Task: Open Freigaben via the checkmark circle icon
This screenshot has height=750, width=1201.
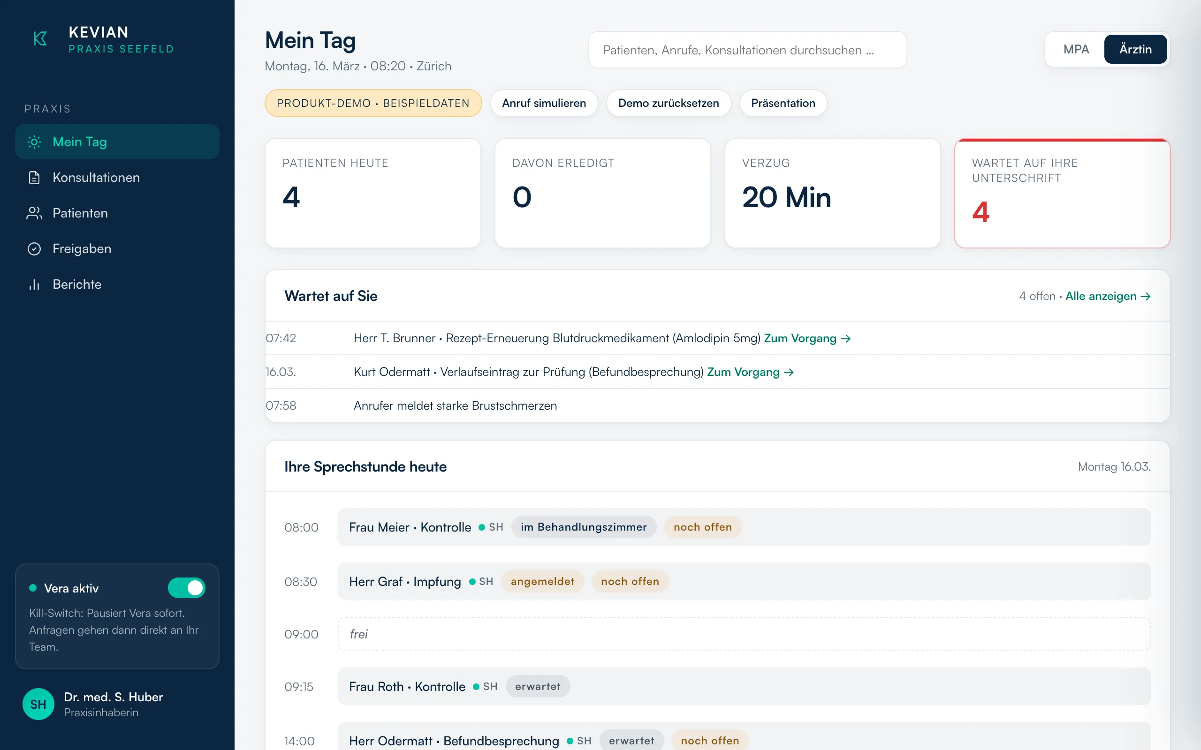Action: pos(34,249)
